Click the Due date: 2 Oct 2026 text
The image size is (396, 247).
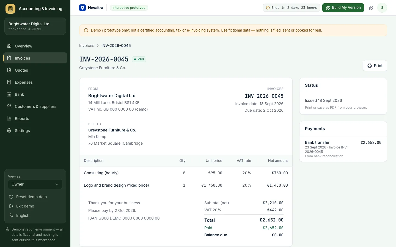264,110
